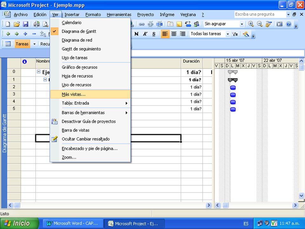This screenshot has width=305, height=229.
Task: Click the Indent green right arrow
Action: point(17,34)
